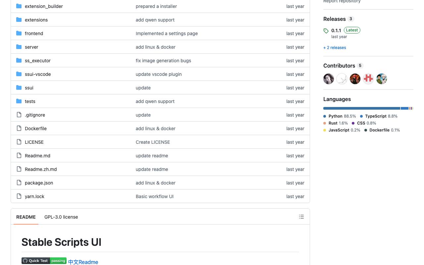The height and width of the screenshot is (265, 424).
Task: Open the README outline list icon
Action: pyautogui.click(x=301, y=217)
